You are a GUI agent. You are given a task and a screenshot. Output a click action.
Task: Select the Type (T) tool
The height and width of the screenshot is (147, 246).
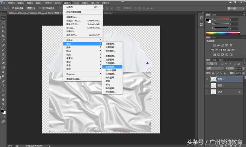tap(3, 86)
